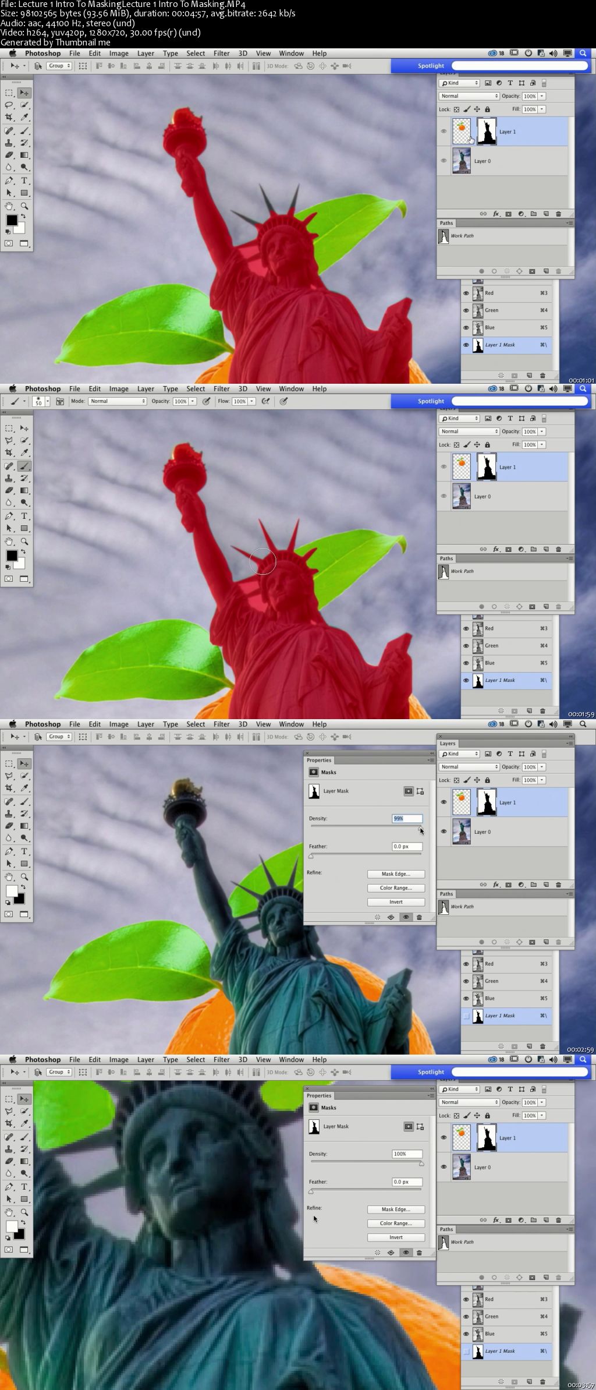The image size is (596, 1390).
Task: Select the Clone Stamp tool in the 00:03:57 frame toolbox
Action: 9,1149
